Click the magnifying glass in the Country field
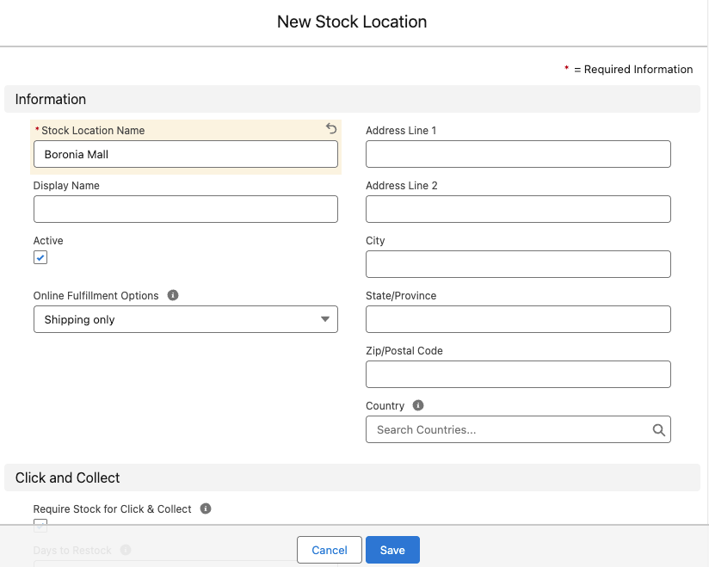The width and height of the screenshot is (709, 567). coord(658,429)
